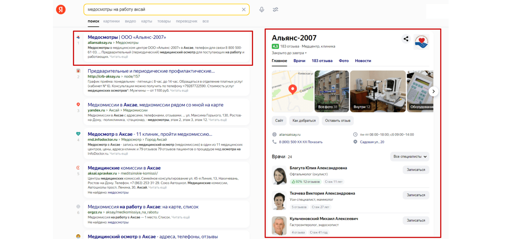
Task: Open 'Медкомиссия на работу в Аксае' result
Action: point(143,207)
